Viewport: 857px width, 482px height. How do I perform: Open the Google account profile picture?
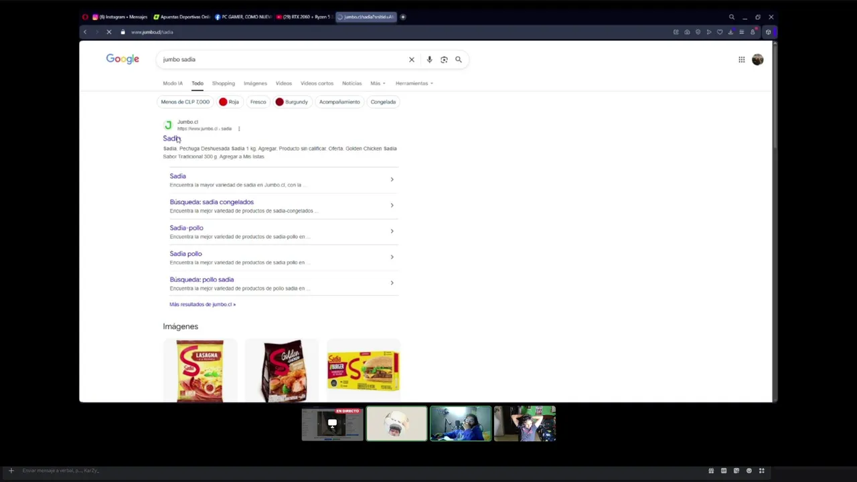click(757, 60)
